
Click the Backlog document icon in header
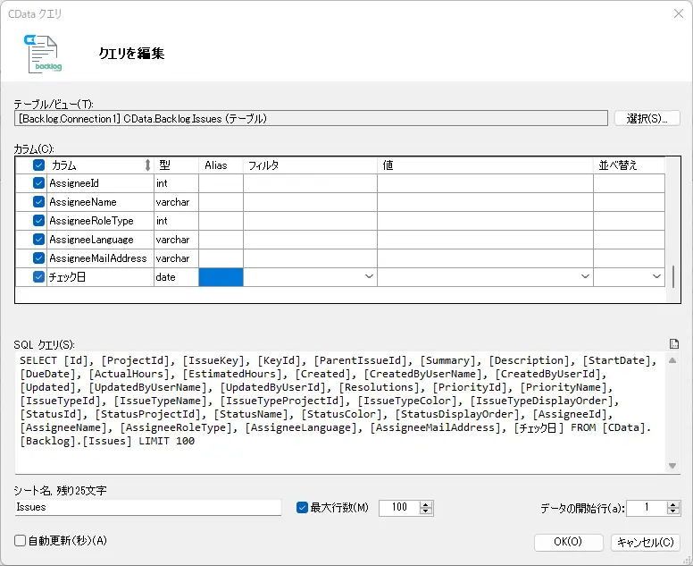click(43, 54)
